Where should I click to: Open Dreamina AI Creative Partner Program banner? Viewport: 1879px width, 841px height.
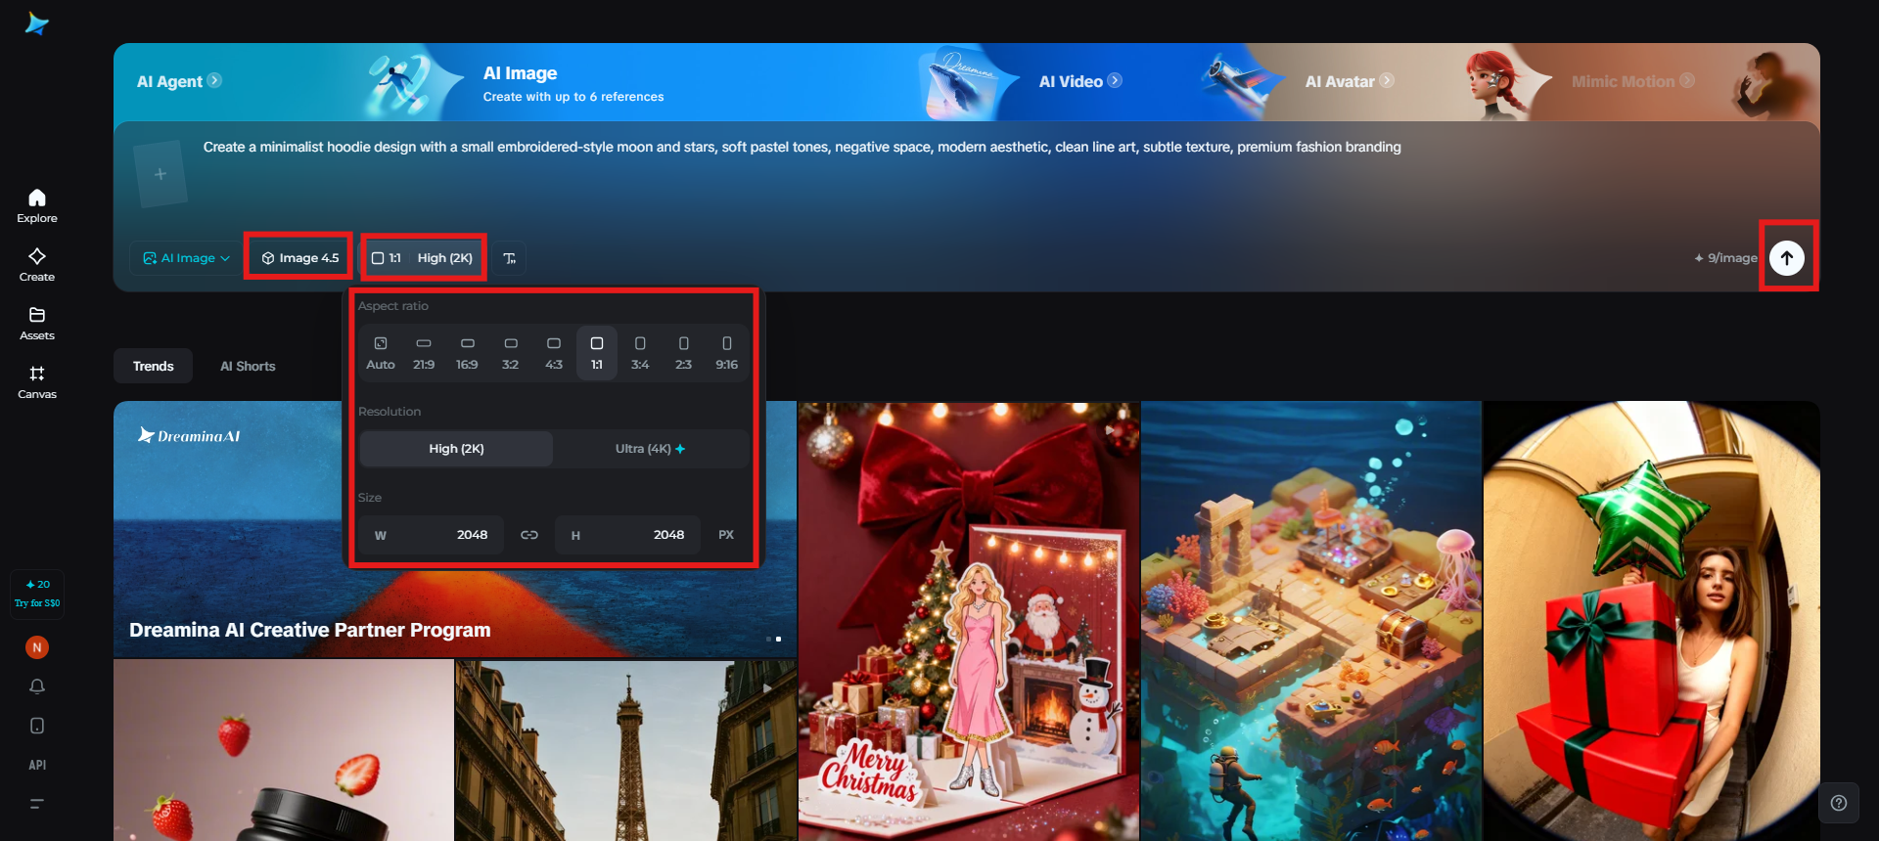point(455,529)
